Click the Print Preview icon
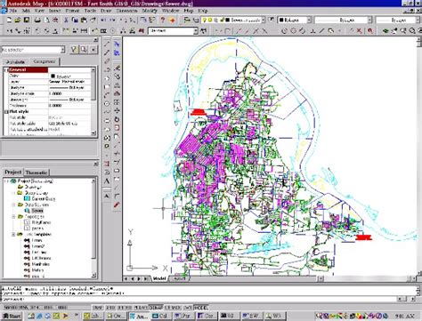Image resolution: width=422 pixels, height=321 pixels. 47,20
